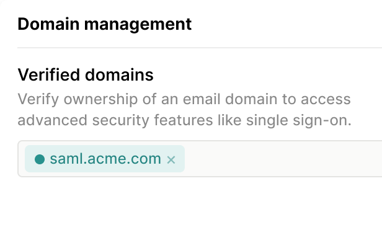Remove the saml.acme.com domain chip
The image size is (382, 248).
click(171, 160)
